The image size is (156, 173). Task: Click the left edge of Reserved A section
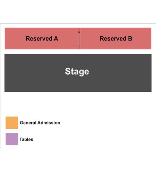[5, 38]
